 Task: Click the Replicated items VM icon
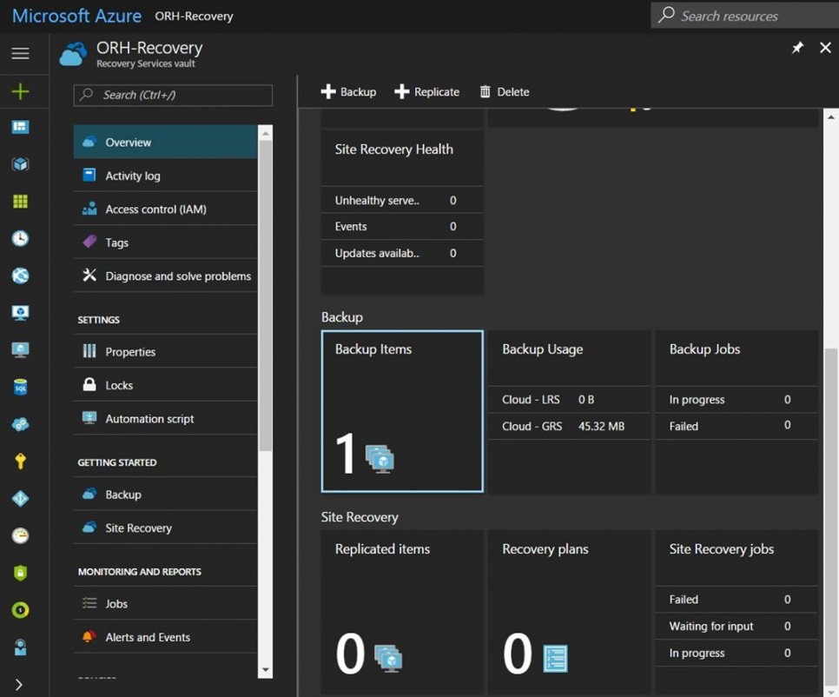pos(388,658)
